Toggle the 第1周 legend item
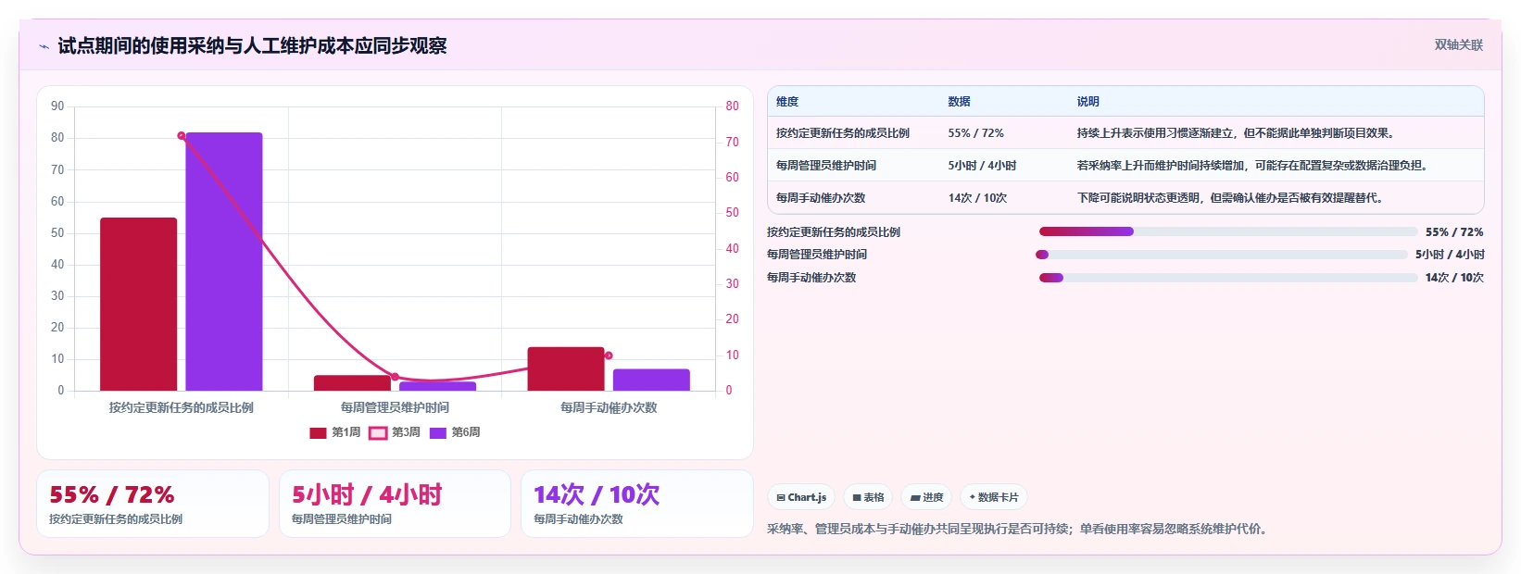Viewport: 1521px width, 574px height. click(334, 432)
